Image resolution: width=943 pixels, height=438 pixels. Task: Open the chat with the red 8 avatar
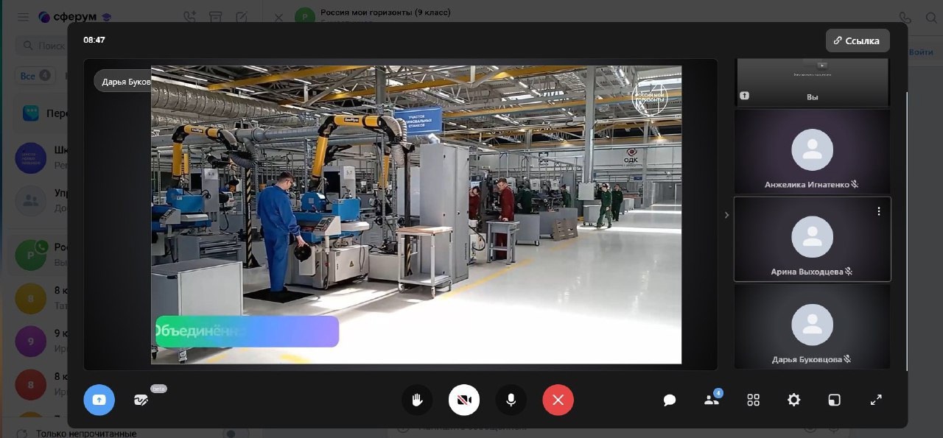pyautogui.click(x=31, y=385)
